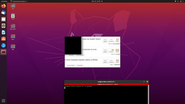Open the '(server on one' question title
185x104 pixels.
click(90, 49)
